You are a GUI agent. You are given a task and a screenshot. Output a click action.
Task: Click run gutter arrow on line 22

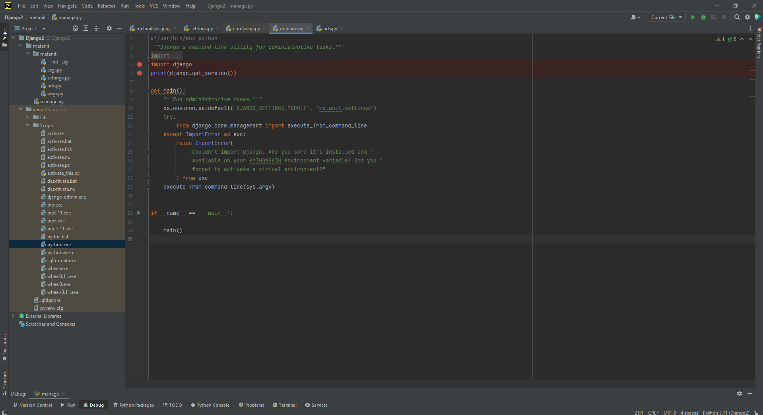(139, 213)
